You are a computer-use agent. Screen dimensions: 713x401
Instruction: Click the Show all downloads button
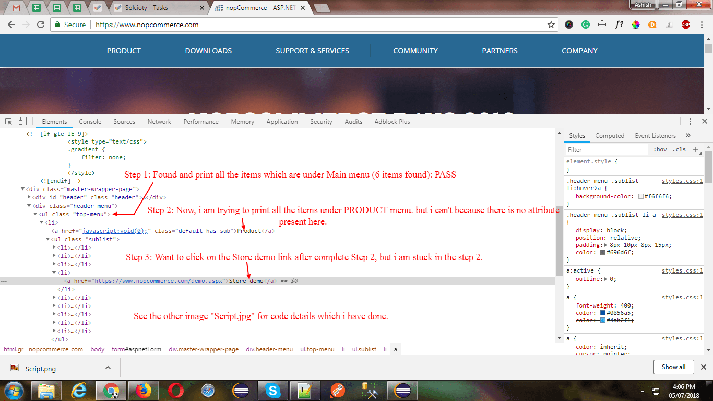673,367
